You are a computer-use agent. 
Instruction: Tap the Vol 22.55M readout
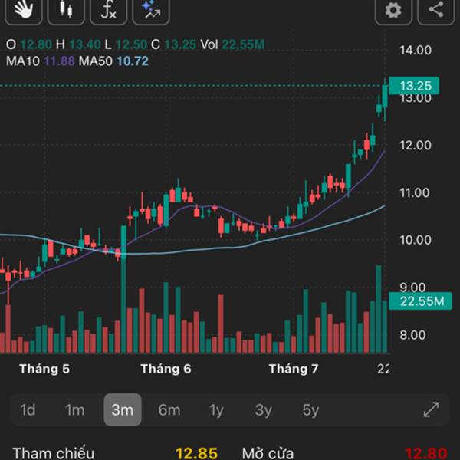click(x=232, y=44)
